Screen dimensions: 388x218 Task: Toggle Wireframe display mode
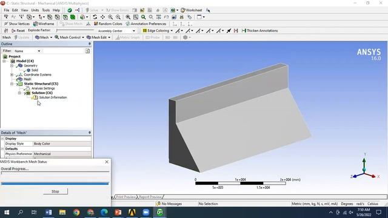point(44,24)
